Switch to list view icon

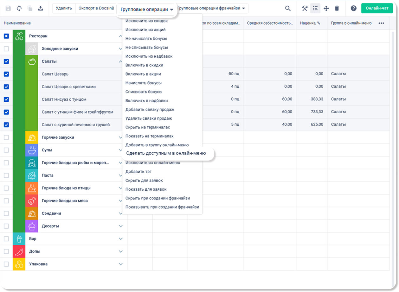click(315, 9)
